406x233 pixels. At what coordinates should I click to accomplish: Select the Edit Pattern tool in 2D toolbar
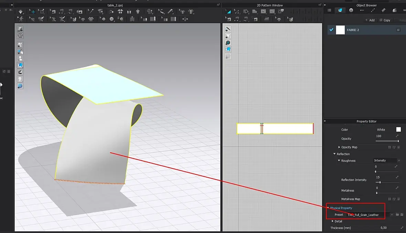237,12
